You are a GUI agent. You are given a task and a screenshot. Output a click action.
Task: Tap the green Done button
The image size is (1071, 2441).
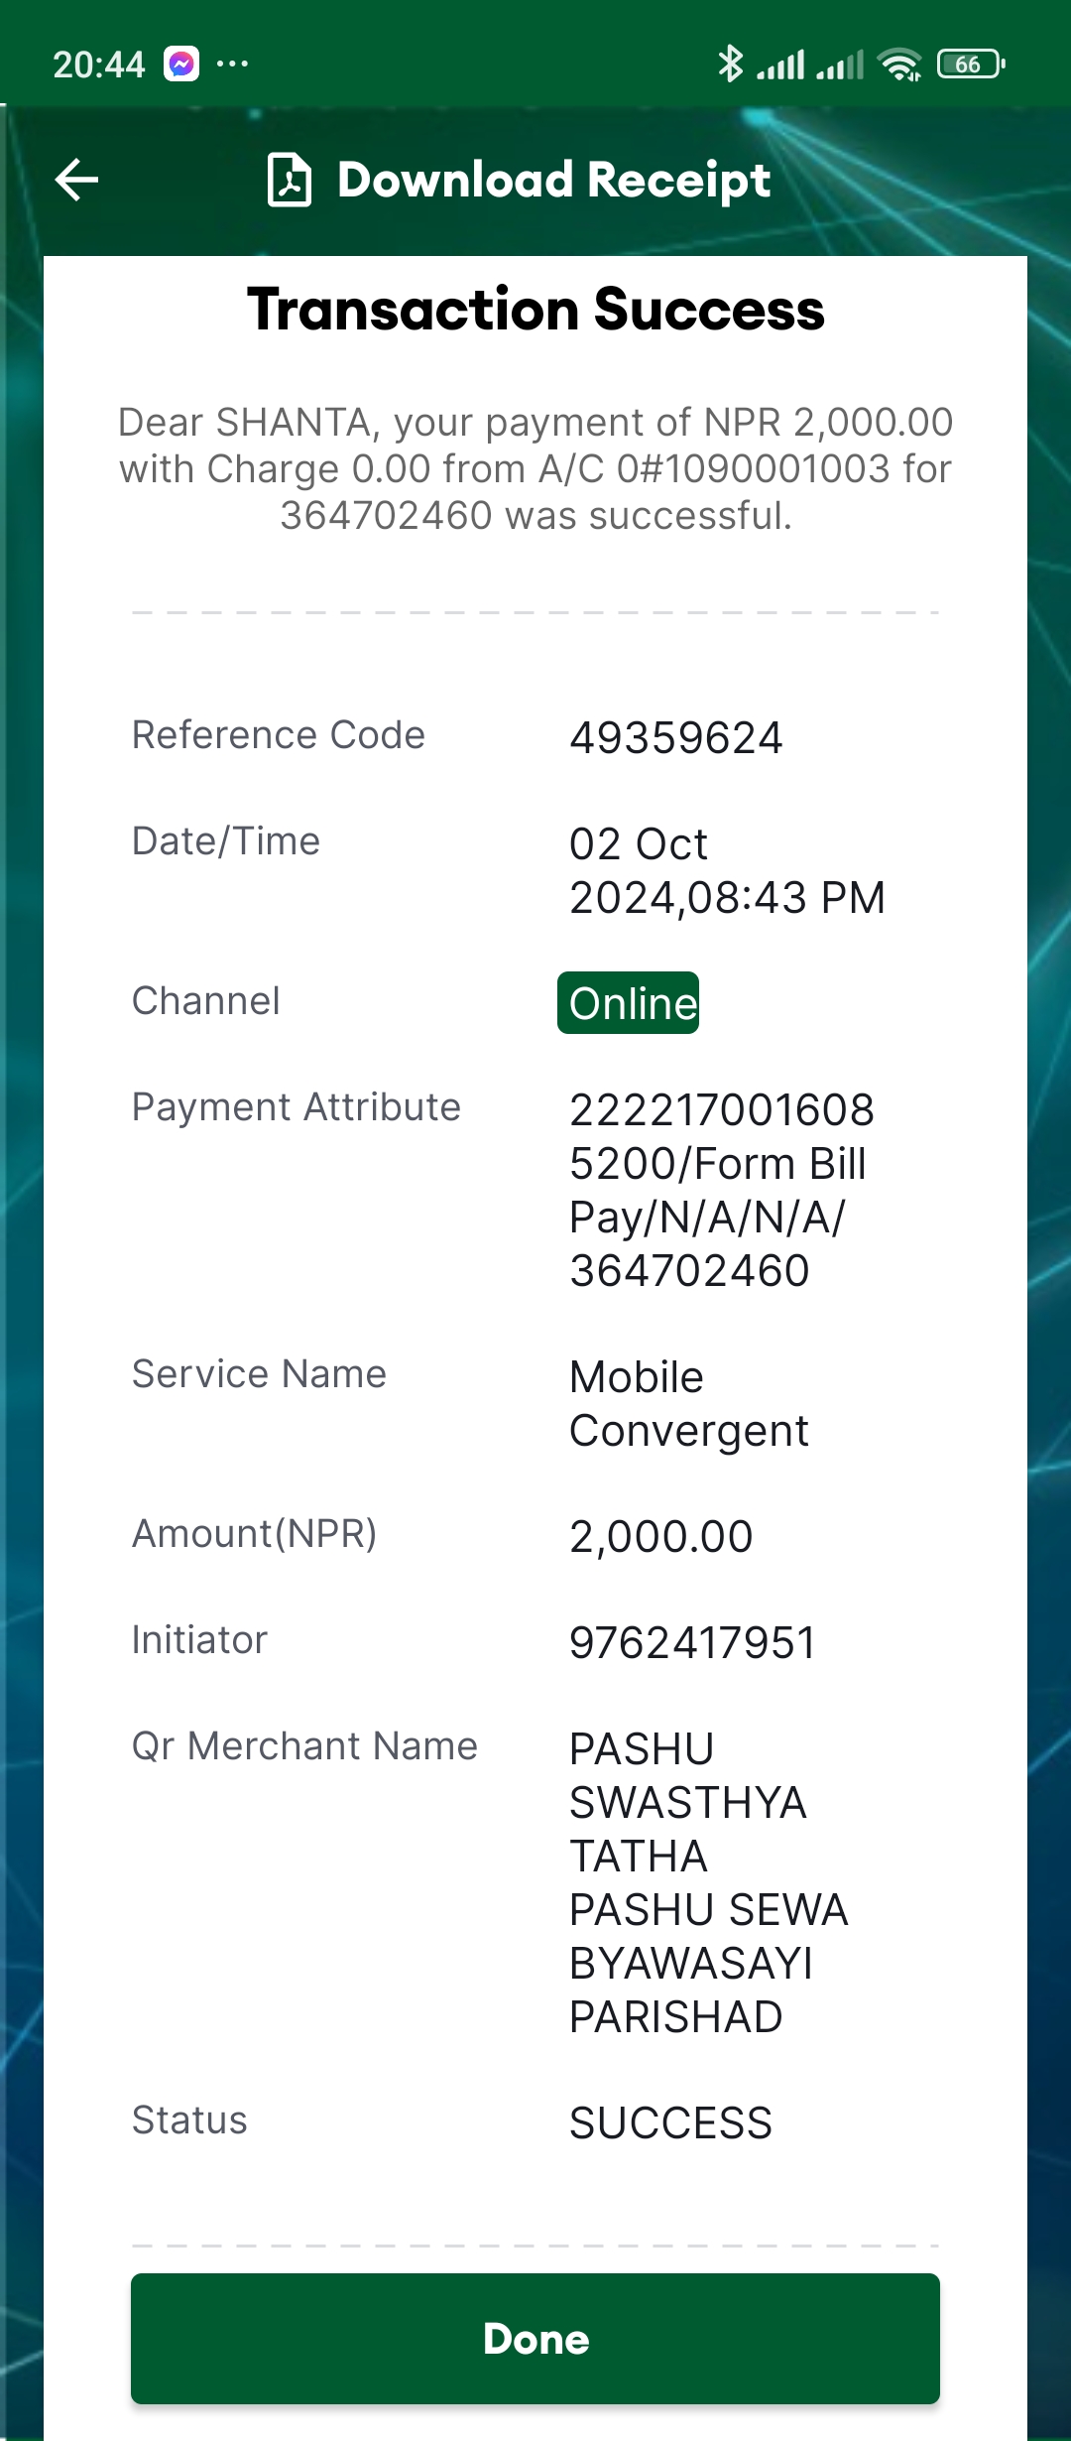(535, 2338)
